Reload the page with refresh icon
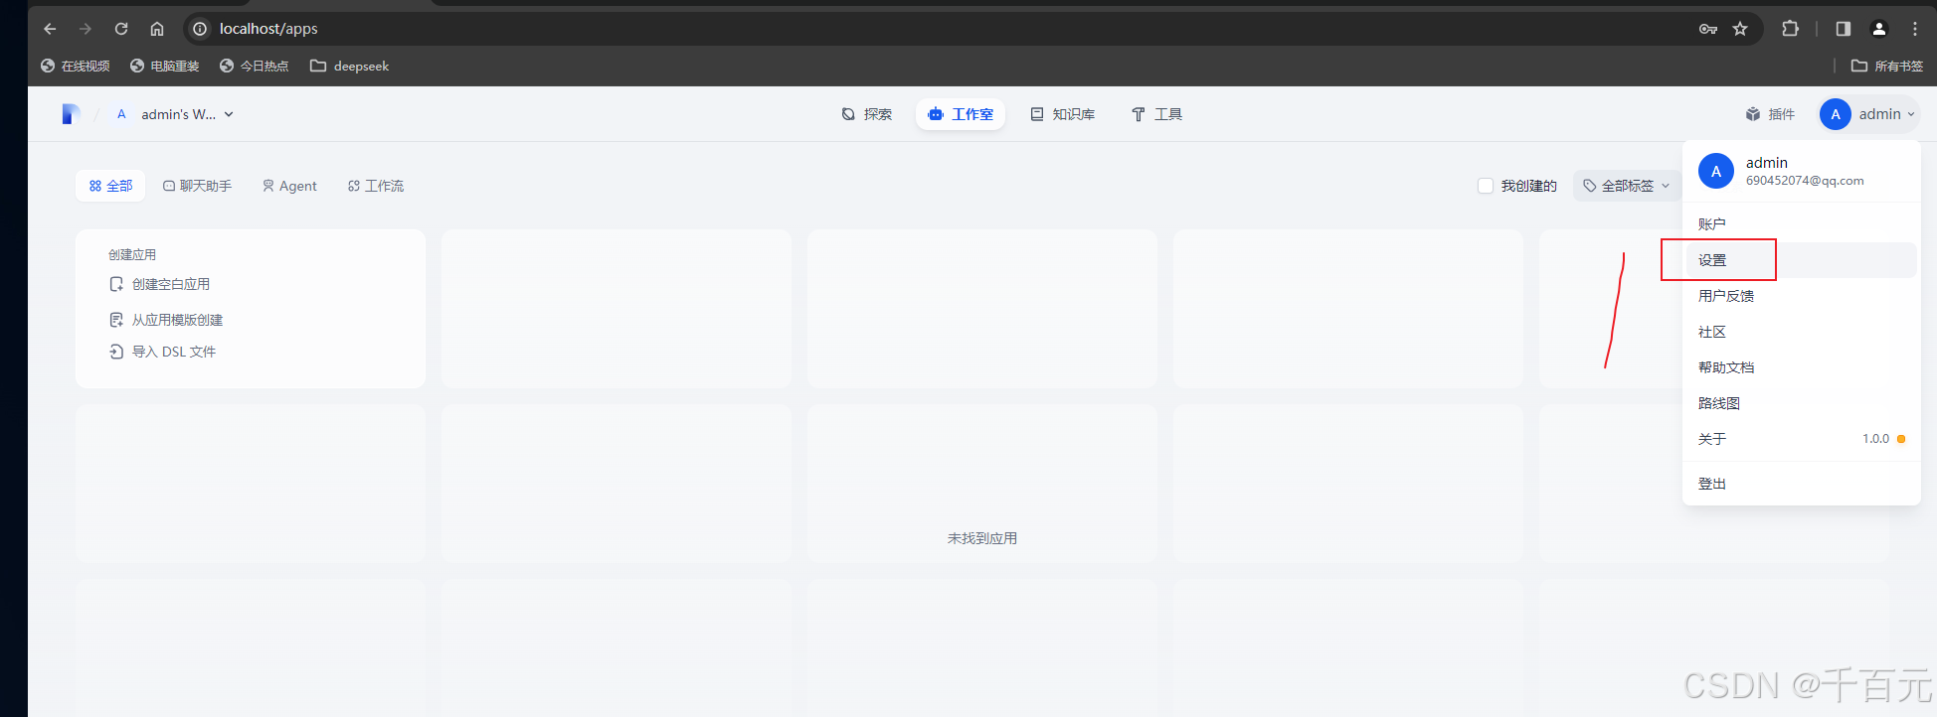The image size is (1937, 717). pyautogui.click(x=121, y=29)
